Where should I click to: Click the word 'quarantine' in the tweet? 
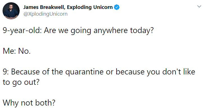pos(85,72)
